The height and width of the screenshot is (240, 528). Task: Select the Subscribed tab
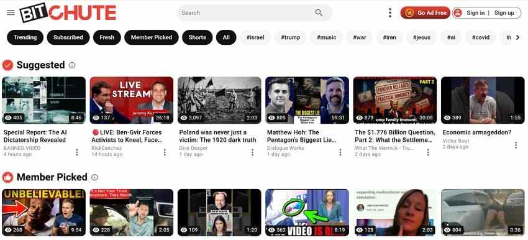pos(68,37)
